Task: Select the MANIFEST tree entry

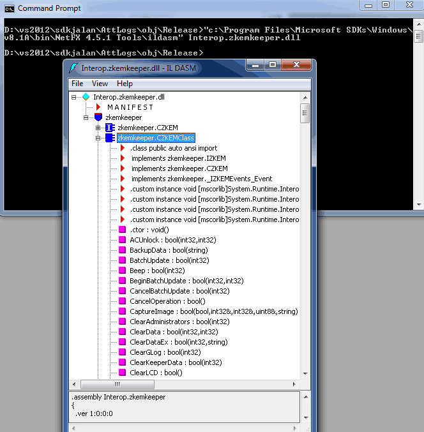Action: click(x=130, y=107)
